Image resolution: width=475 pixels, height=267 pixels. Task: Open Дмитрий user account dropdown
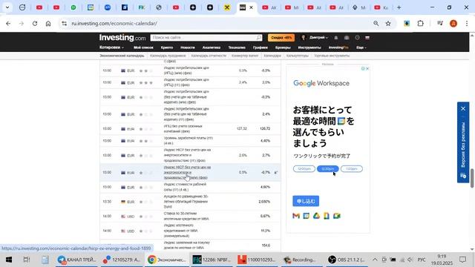(318, 38)
